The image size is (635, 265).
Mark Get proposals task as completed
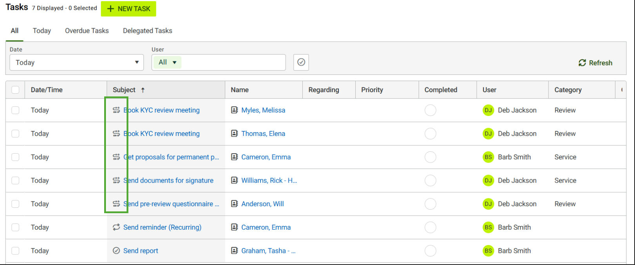pyautogui.click(x=431, y=157)
